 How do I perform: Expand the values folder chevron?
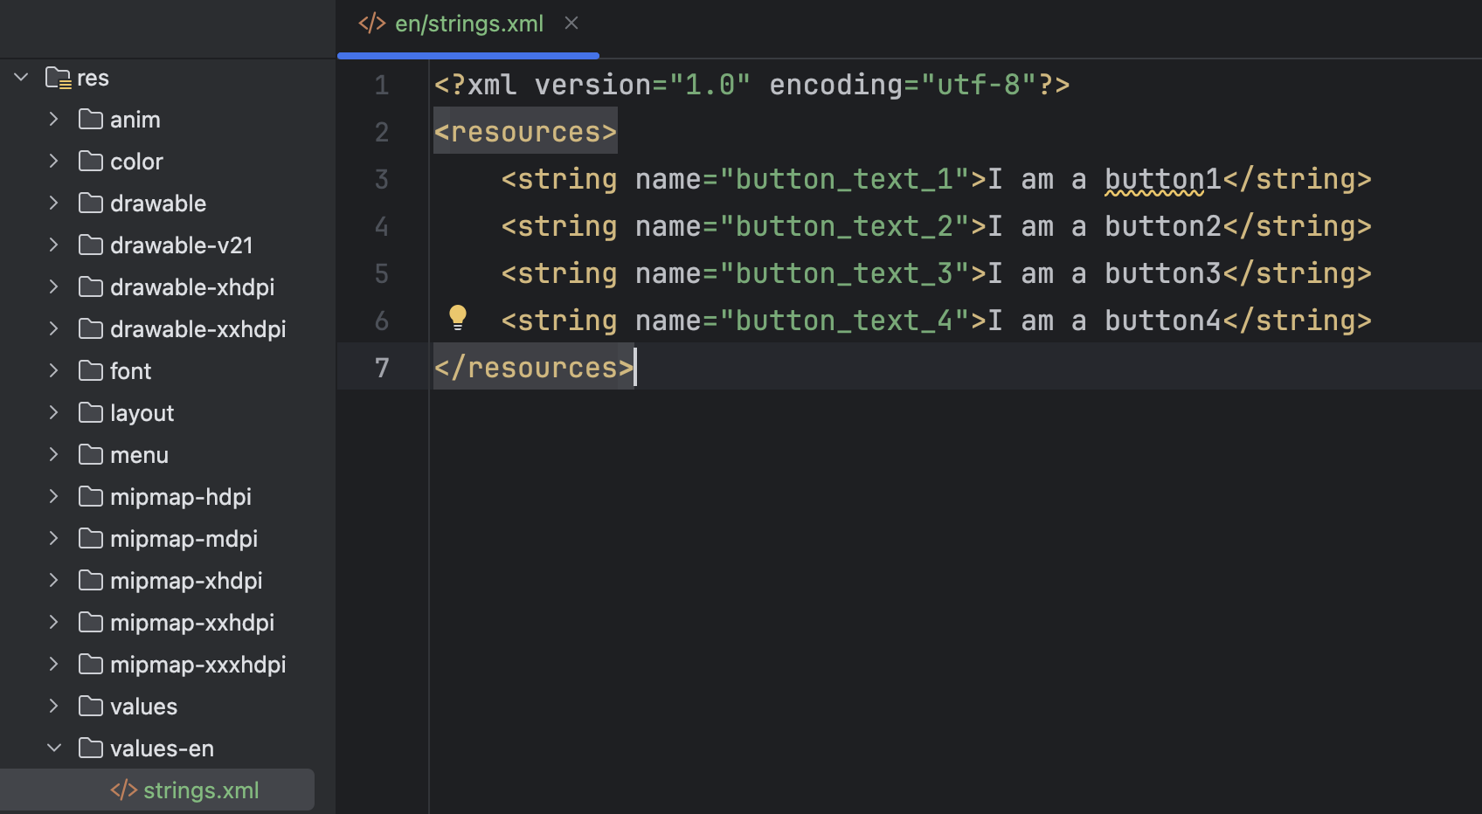click(54, 706)
